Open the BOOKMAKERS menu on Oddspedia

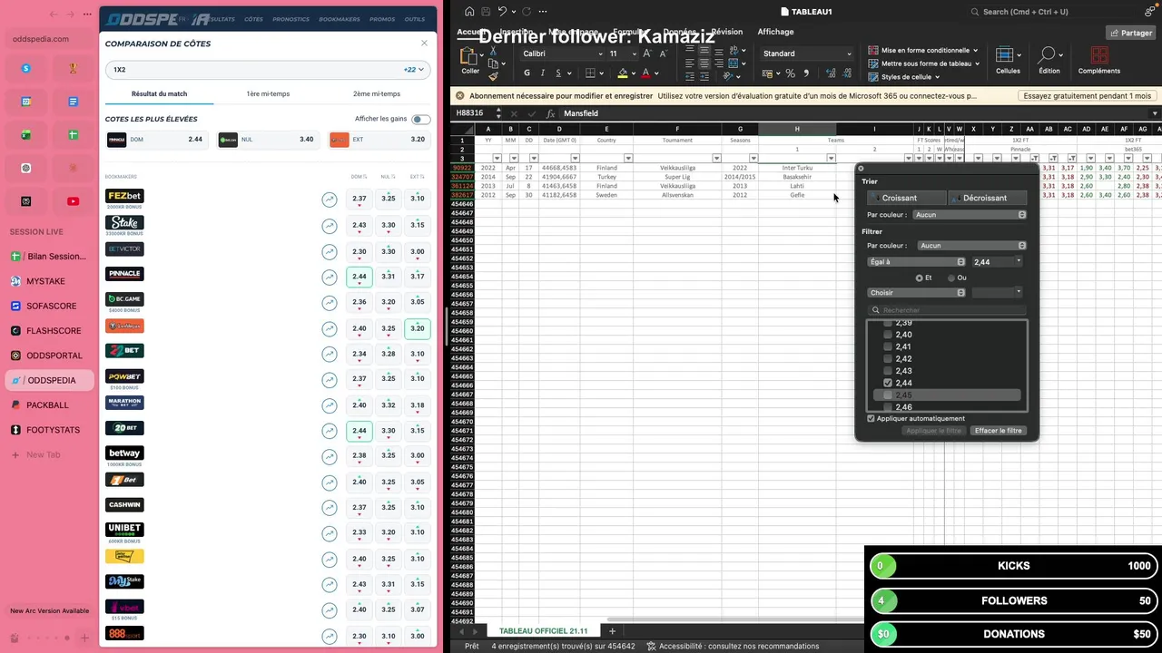(x=340, y=19)
